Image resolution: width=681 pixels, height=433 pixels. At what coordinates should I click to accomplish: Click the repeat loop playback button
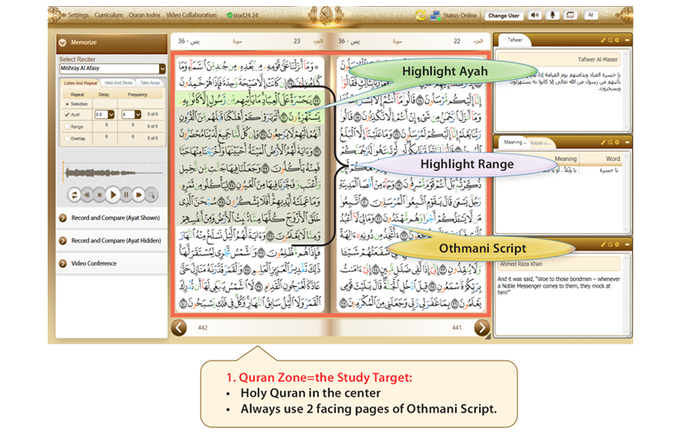pyautogui.click(x=74, y=195)
